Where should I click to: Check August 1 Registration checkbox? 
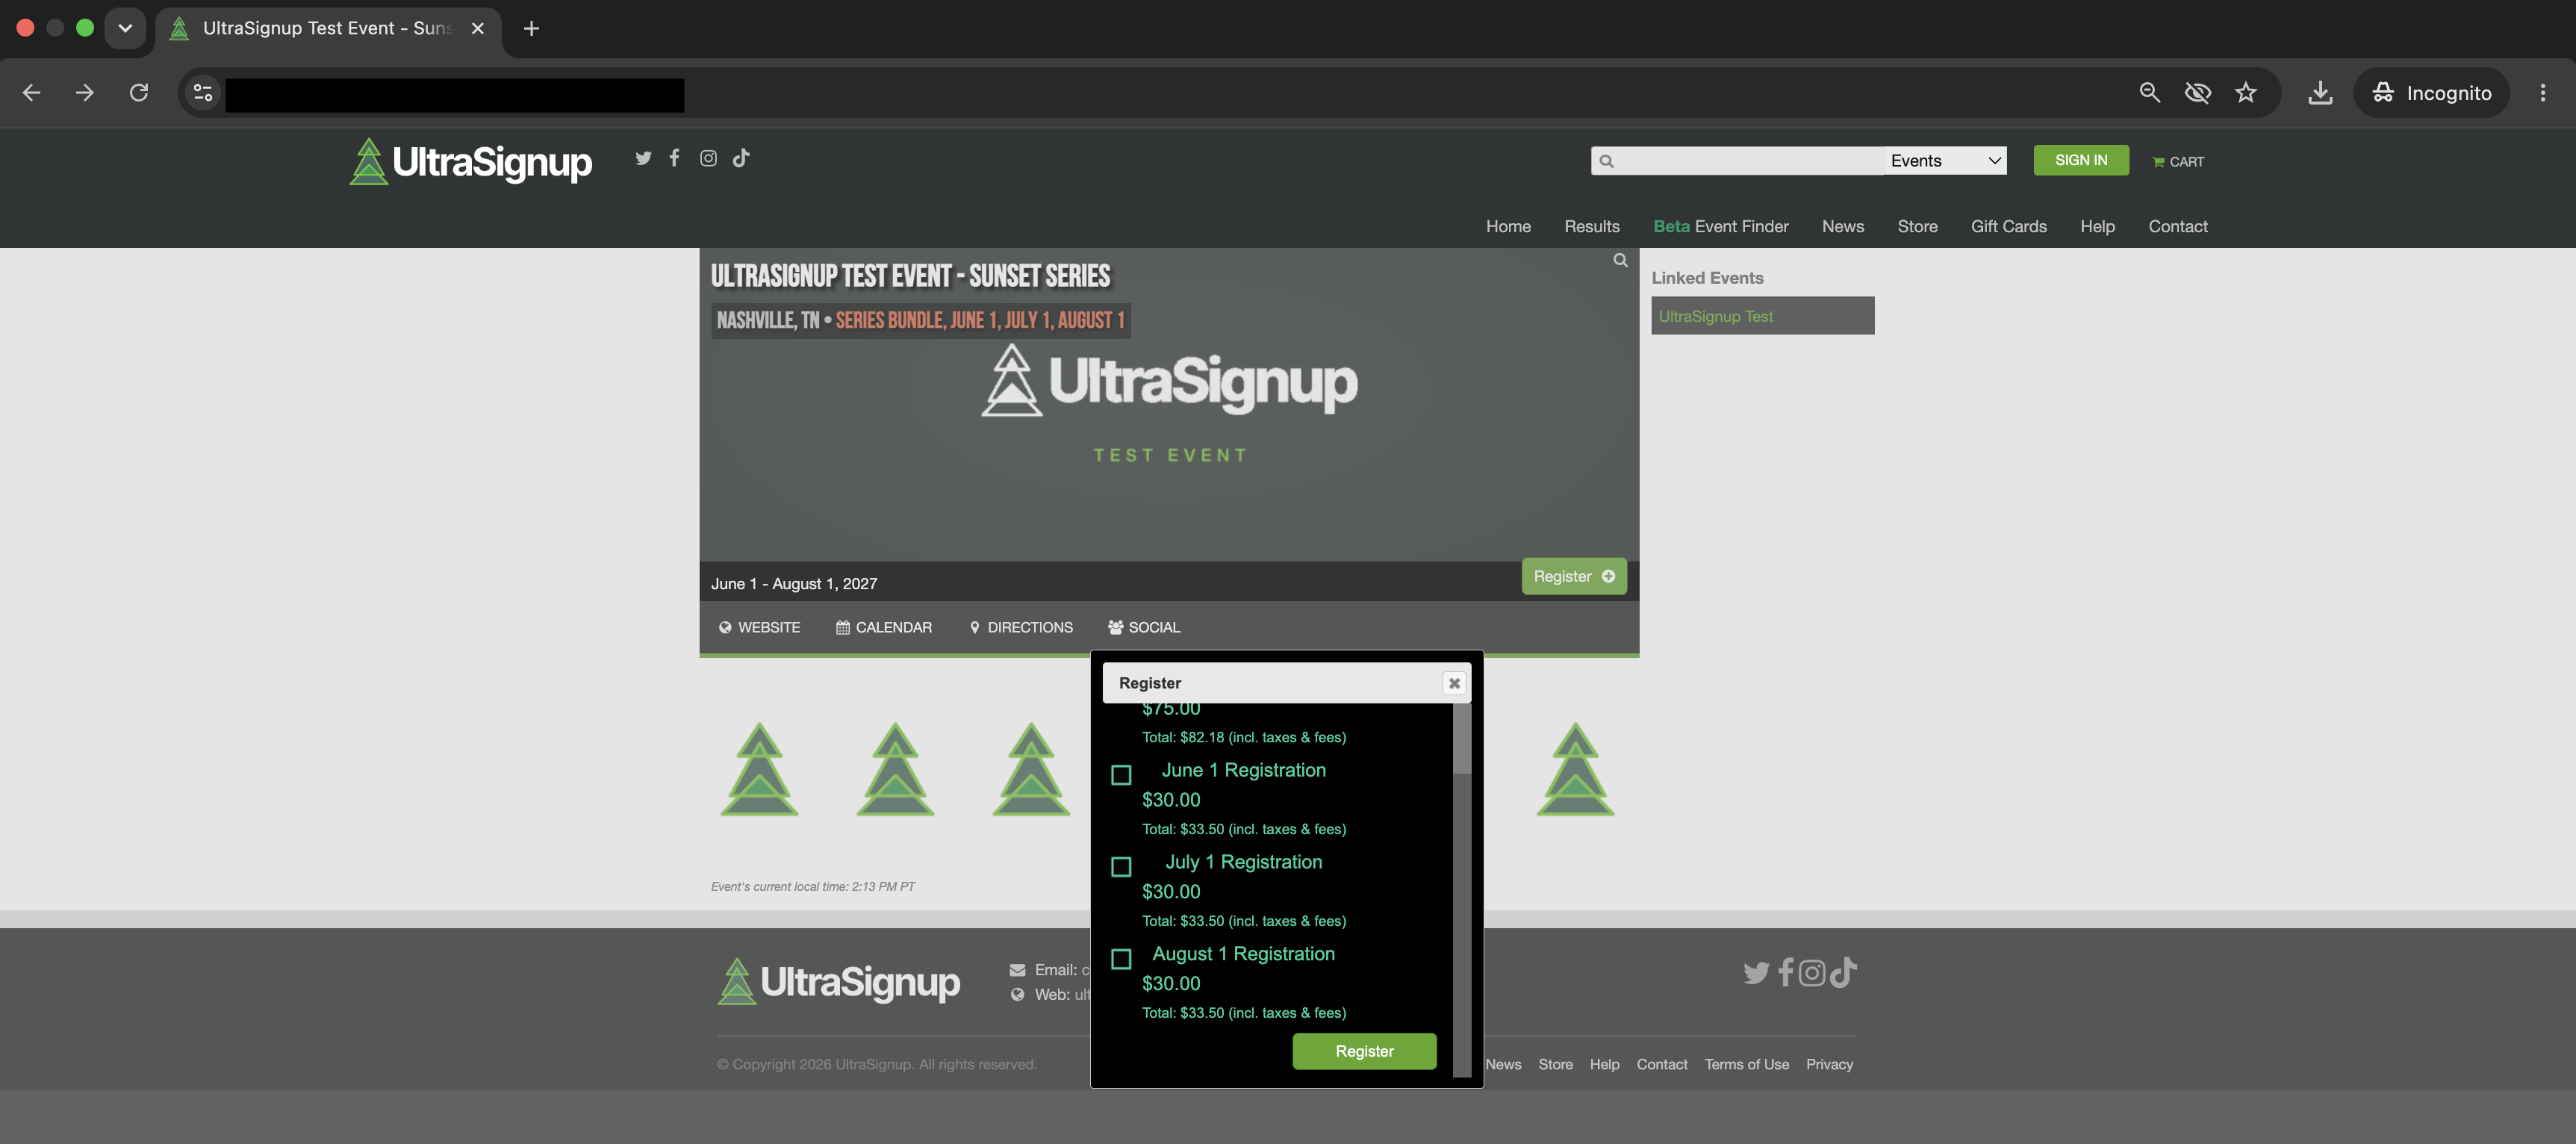(x=1121, y=959)
